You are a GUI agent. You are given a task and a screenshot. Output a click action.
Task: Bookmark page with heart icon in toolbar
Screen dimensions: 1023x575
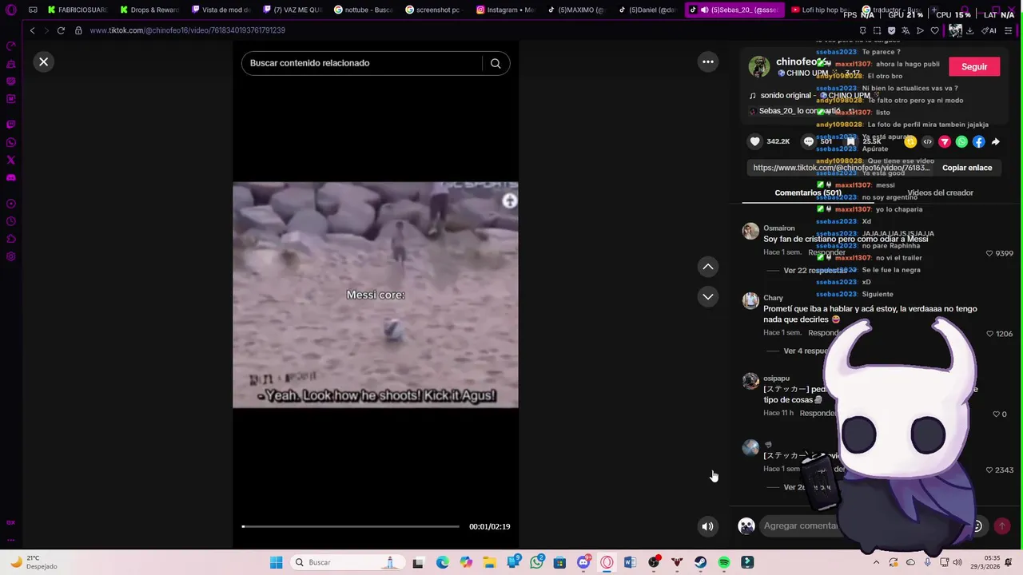click(934, 30)
